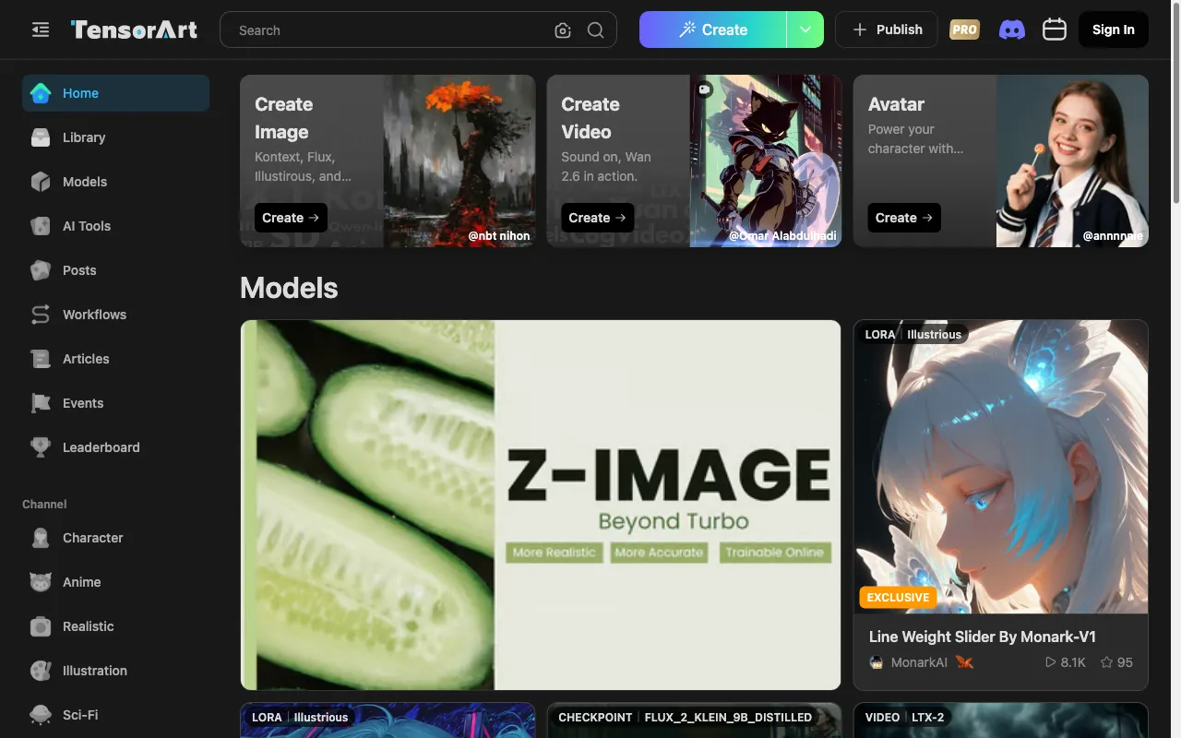
Task: Click the TensorArt logo
Action: pos(134,30)
